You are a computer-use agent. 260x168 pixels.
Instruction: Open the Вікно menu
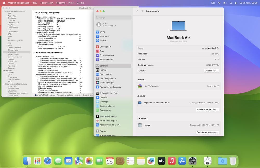pyautogui.click(x=71, y=3)
